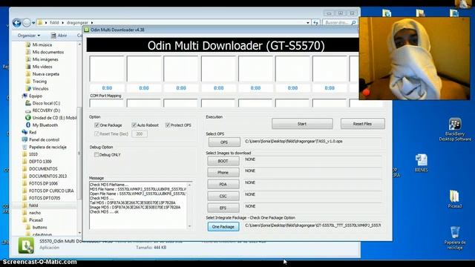Select FOTOS DPTO705 folder in sidebar
Viewport: 475px width, 267px height.
(x=45, y=198)
